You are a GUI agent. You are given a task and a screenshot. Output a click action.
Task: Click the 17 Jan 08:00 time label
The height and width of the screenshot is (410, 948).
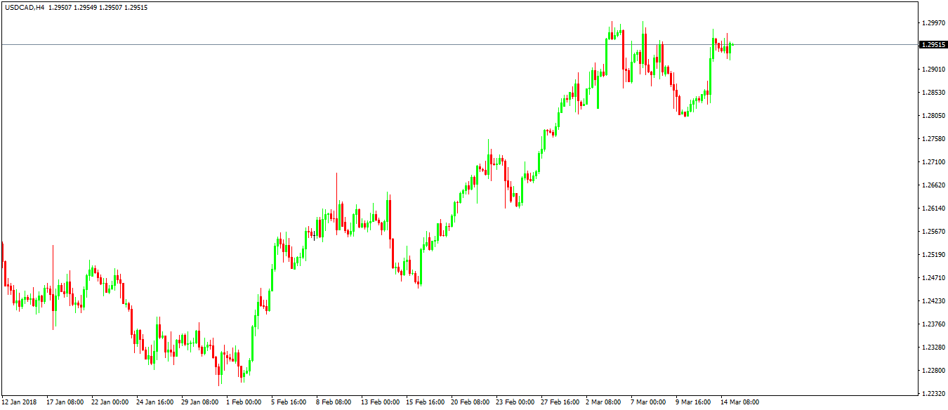click(x=65, y=402)
